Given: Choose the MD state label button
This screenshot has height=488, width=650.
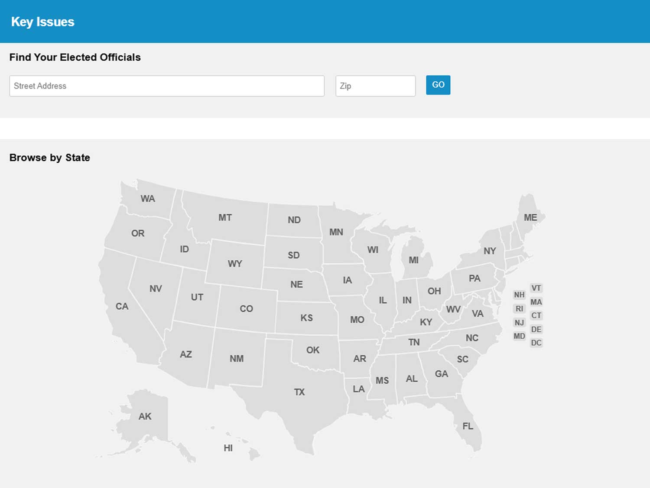Looking at the screenshot, I should coord(519,336).
